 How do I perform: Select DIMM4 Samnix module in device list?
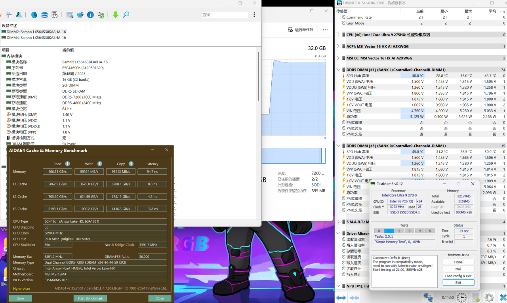coord(36,38)
